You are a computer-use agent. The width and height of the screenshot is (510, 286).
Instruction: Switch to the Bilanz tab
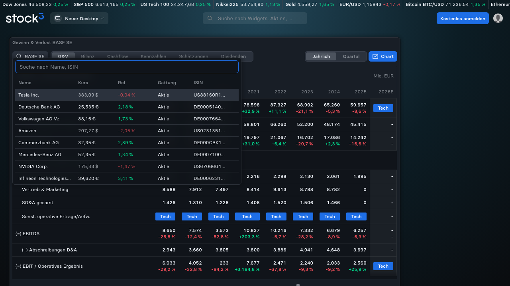pos(88,56)
